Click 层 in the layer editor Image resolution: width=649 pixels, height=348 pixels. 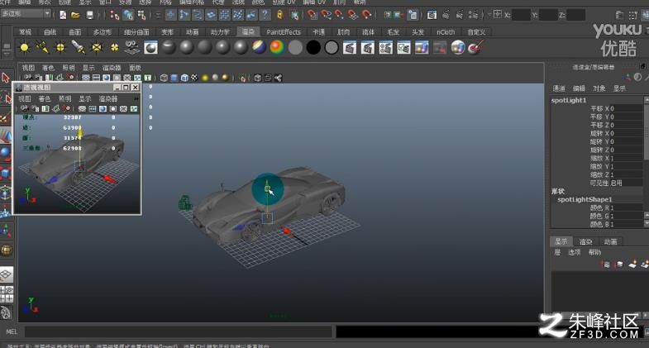click(557, 252)
